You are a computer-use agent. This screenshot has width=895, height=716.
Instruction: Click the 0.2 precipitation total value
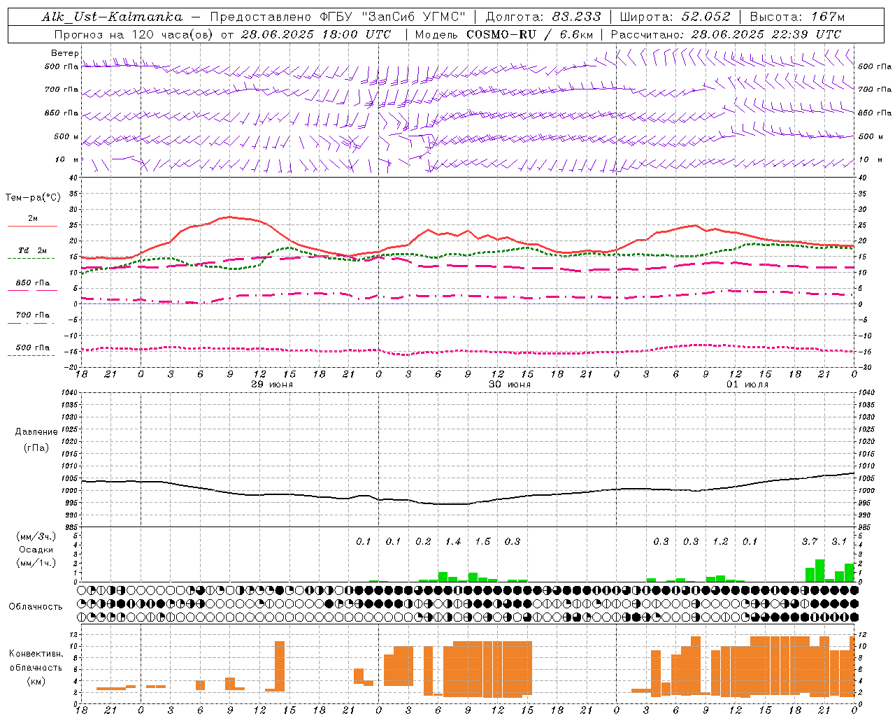click(423, 541)
